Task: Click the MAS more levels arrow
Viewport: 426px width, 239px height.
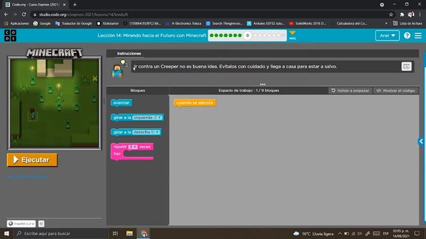Action: click(x=292, y=35)
